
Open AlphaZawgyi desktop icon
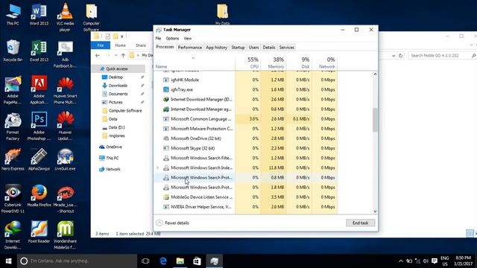coord(39,159)
